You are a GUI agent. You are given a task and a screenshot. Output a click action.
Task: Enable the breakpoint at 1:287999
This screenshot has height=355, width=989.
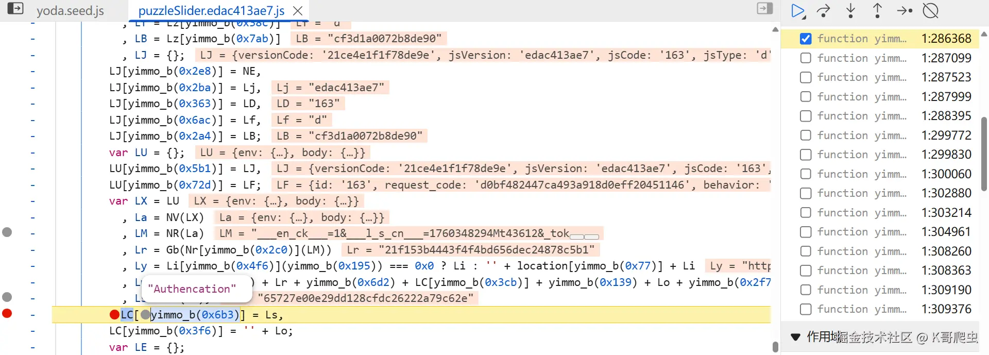click(806, 97)
